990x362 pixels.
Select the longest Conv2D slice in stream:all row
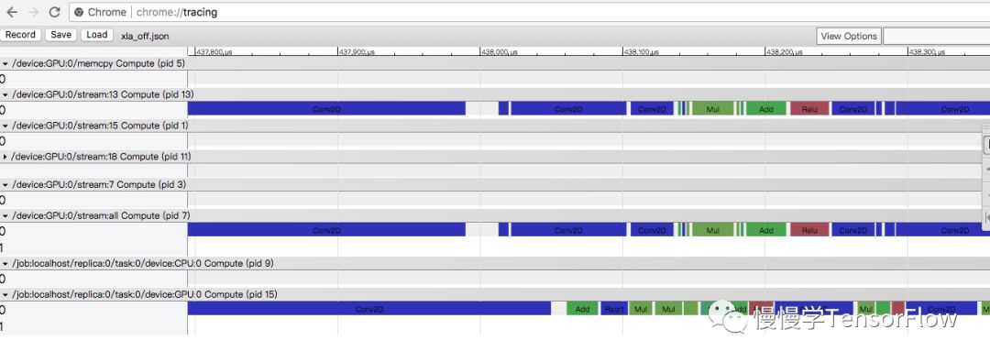326,230
